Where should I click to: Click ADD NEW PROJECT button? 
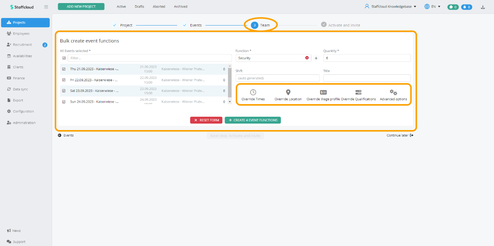pos(81,6)
